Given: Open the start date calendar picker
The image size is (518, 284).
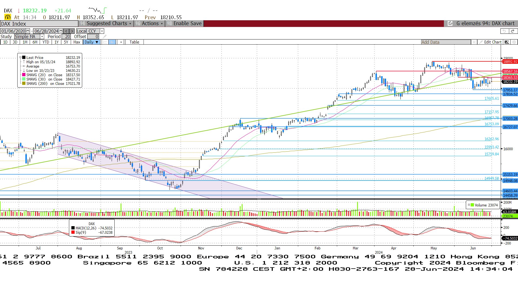Looking at the screenshot, I should pos(28,31).
